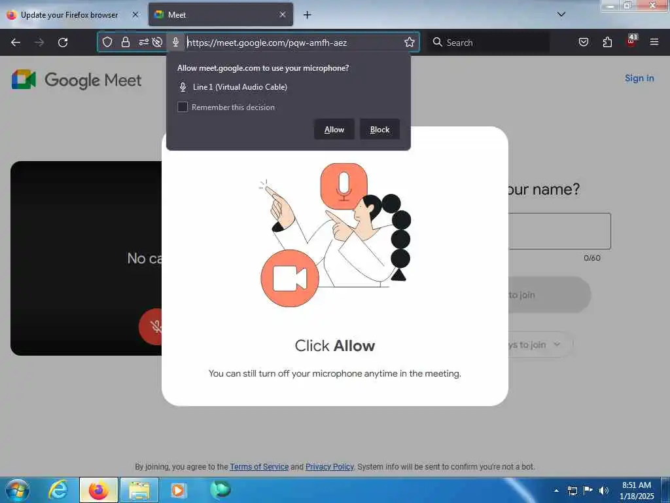Click the network tray icon
Image resolution: width=670 pixels, height=503 pixels.
[572, 491]
